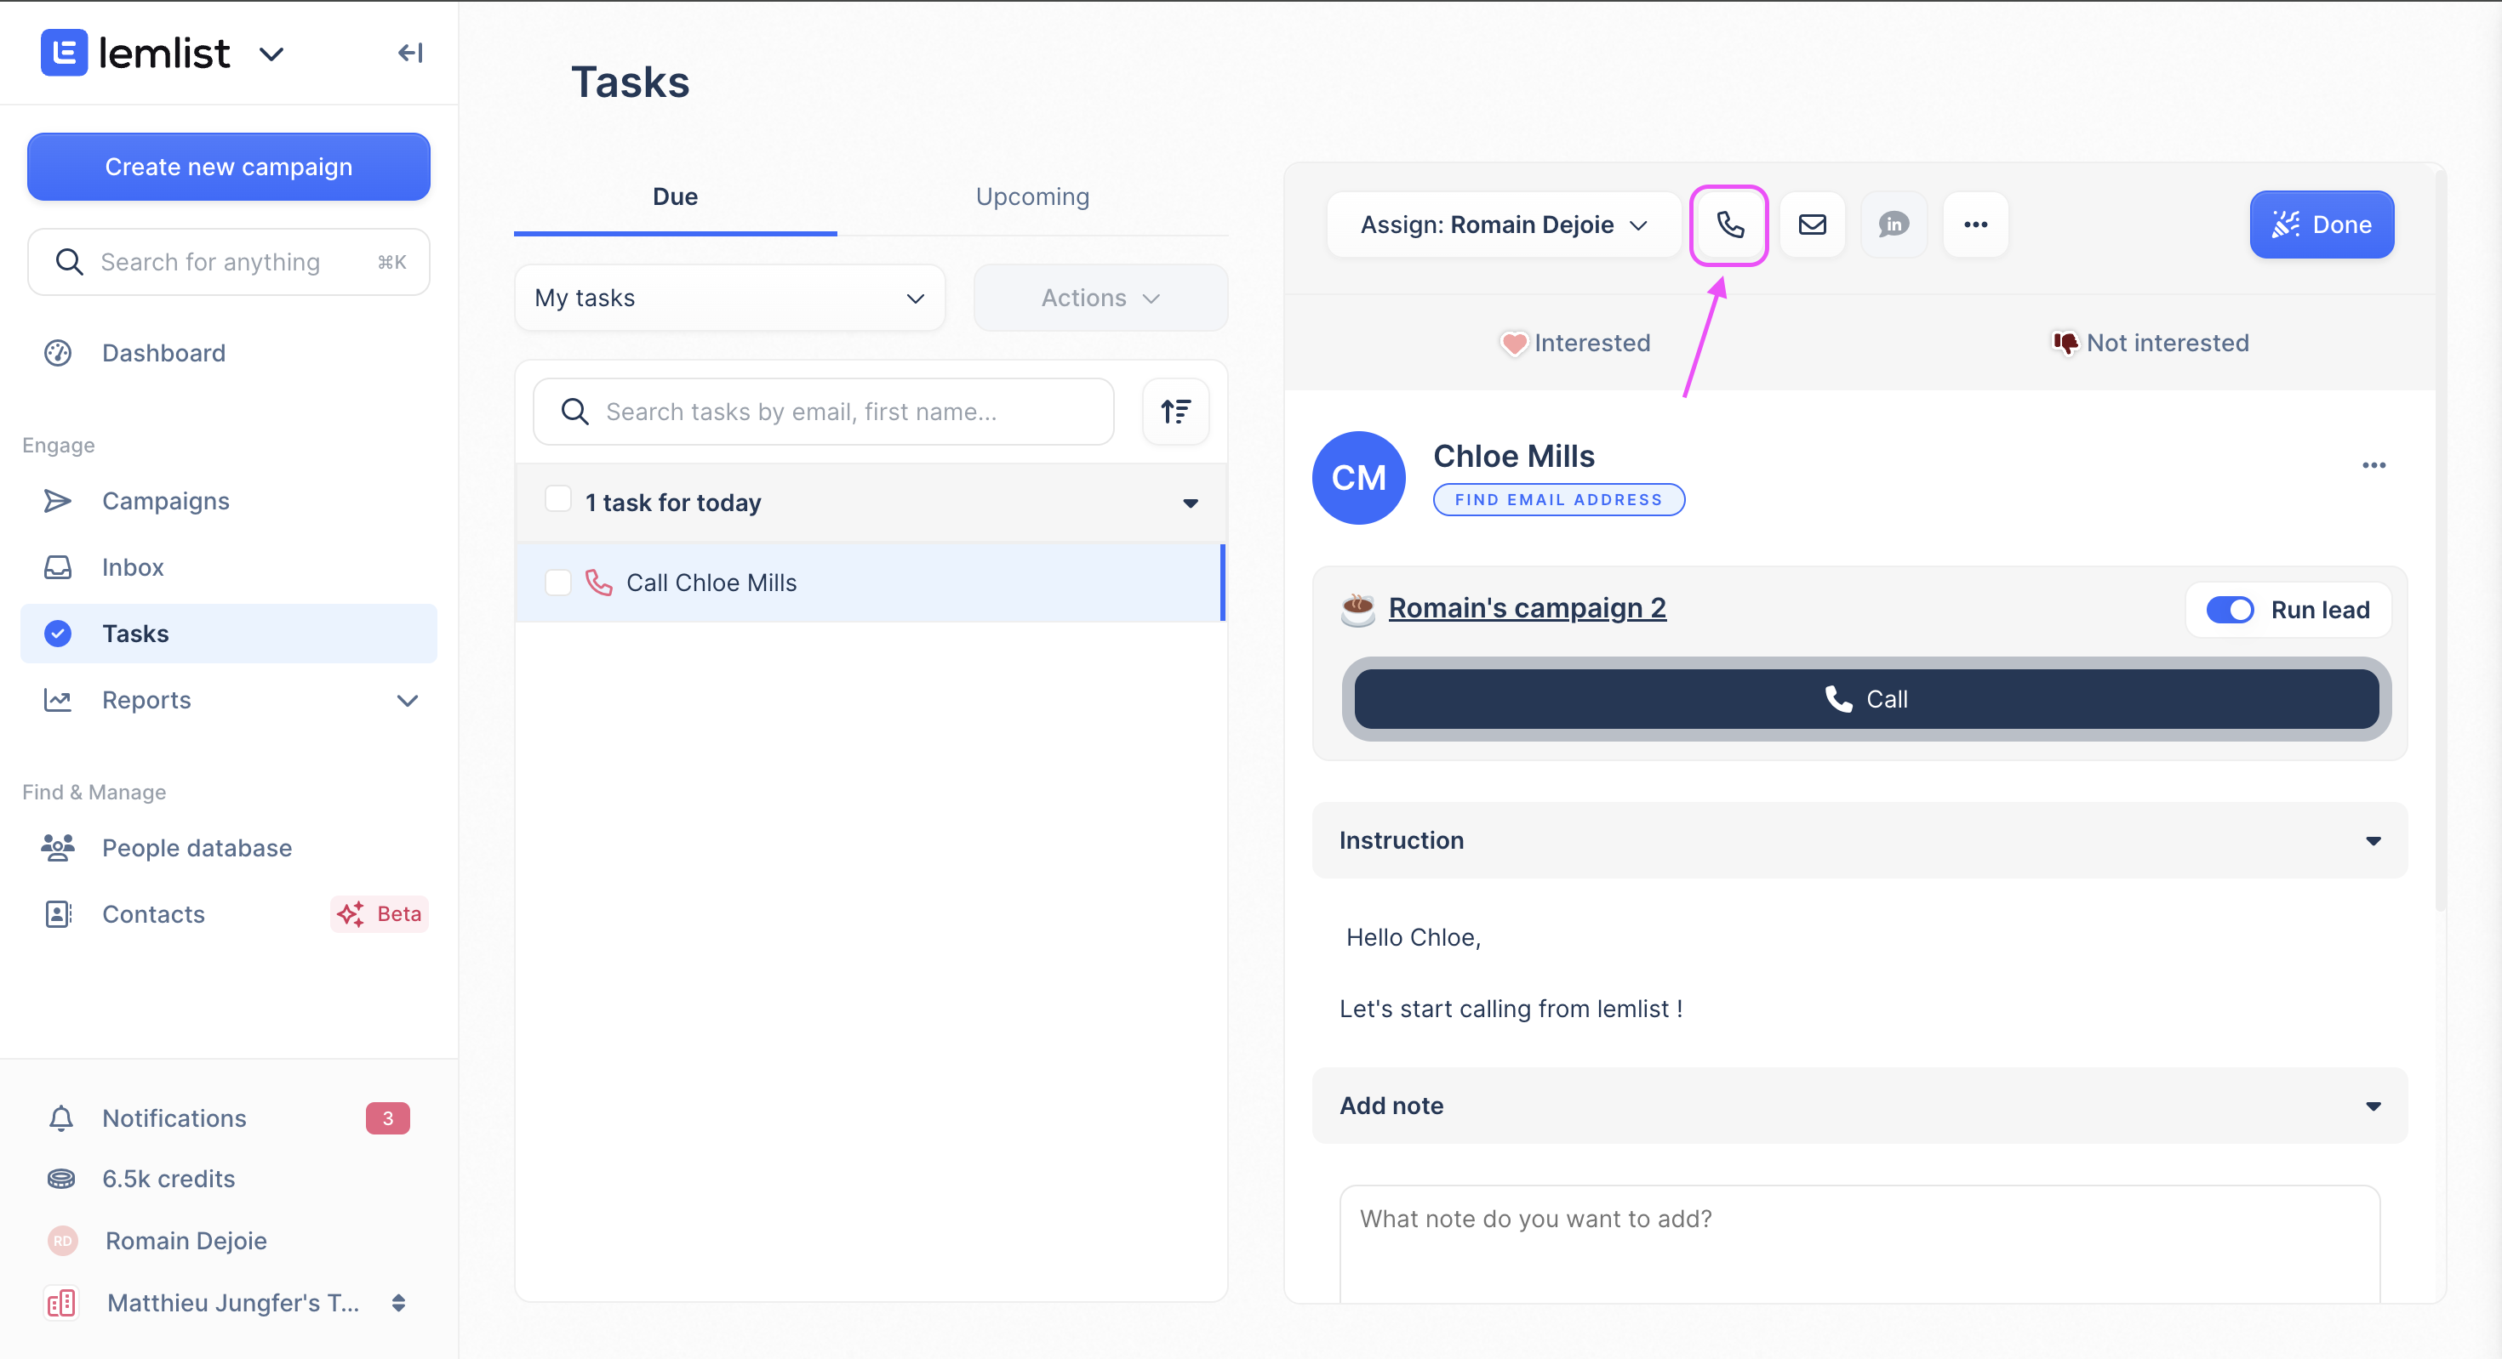
Task: Click the three-dot more options icon
Action: [x=1976, y=225]
